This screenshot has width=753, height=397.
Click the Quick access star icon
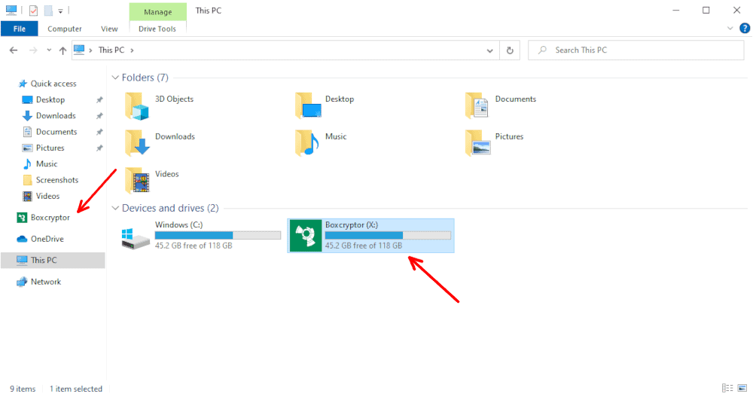(22, 84)
